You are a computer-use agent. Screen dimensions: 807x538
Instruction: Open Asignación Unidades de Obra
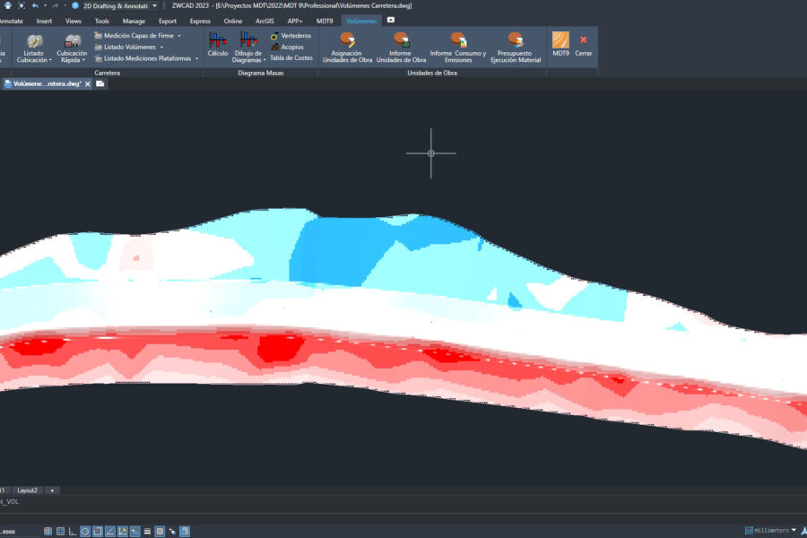pos(347,48)
